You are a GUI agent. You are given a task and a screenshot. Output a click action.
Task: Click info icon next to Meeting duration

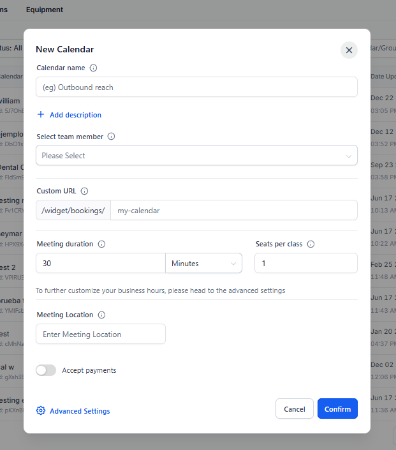click(x=101, y=244)
